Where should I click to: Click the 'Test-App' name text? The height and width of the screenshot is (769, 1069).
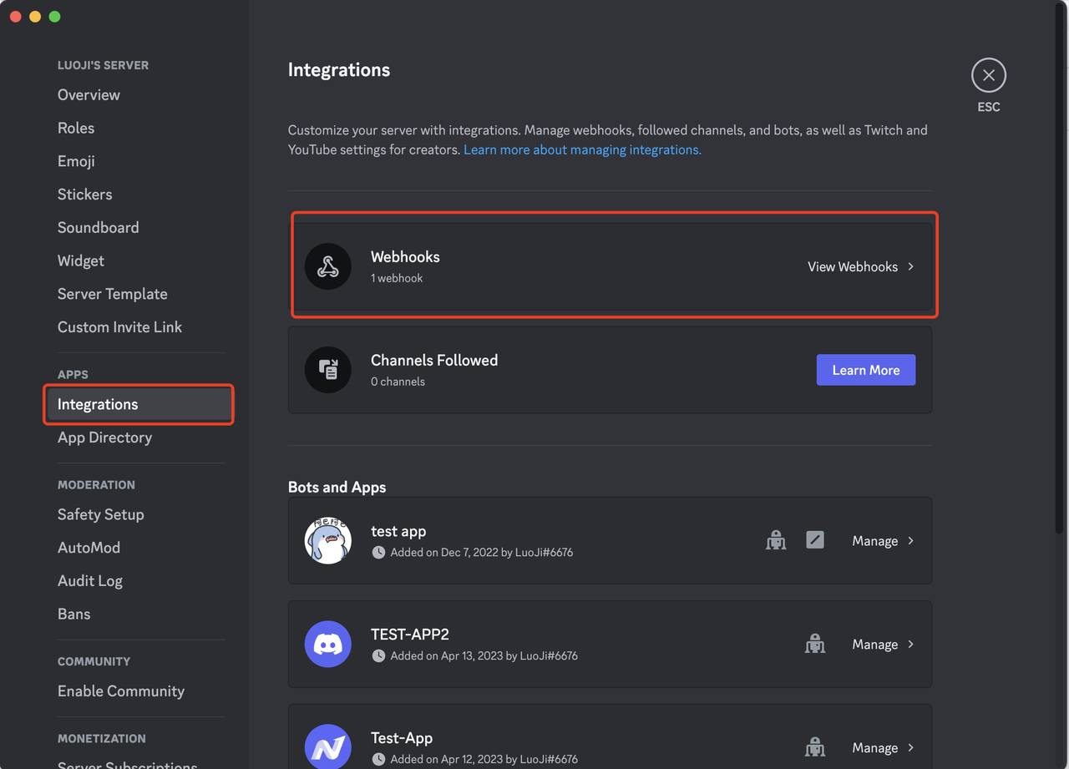pyautogui.click(x=402, y=738)
